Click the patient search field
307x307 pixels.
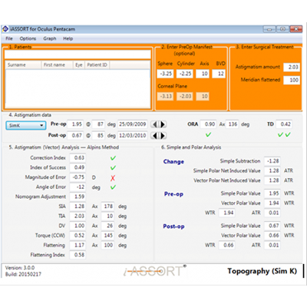point(78,54)
